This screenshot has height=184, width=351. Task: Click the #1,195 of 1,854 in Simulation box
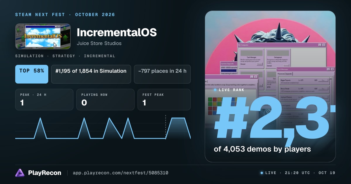(91, 74)
